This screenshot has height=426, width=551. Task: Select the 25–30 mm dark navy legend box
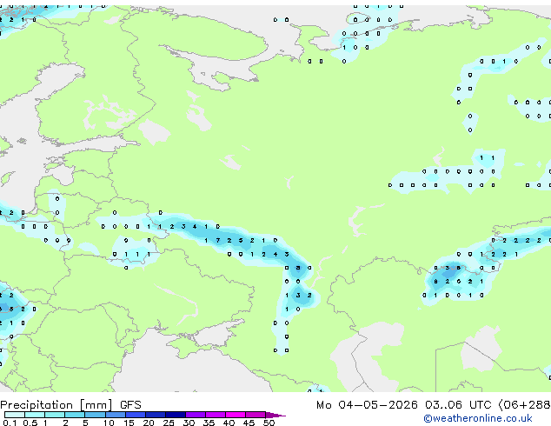point(176,415)
